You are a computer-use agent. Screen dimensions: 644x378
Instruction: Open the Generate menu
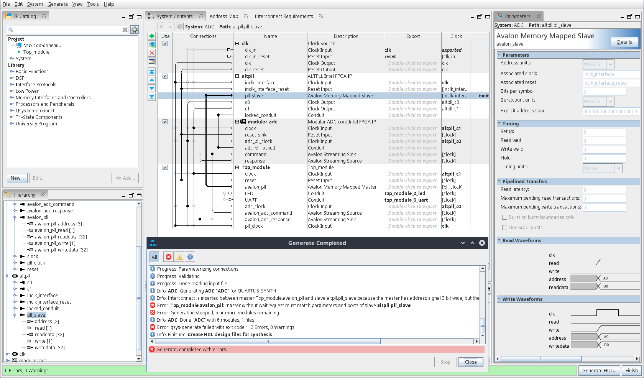click(58, 4)
